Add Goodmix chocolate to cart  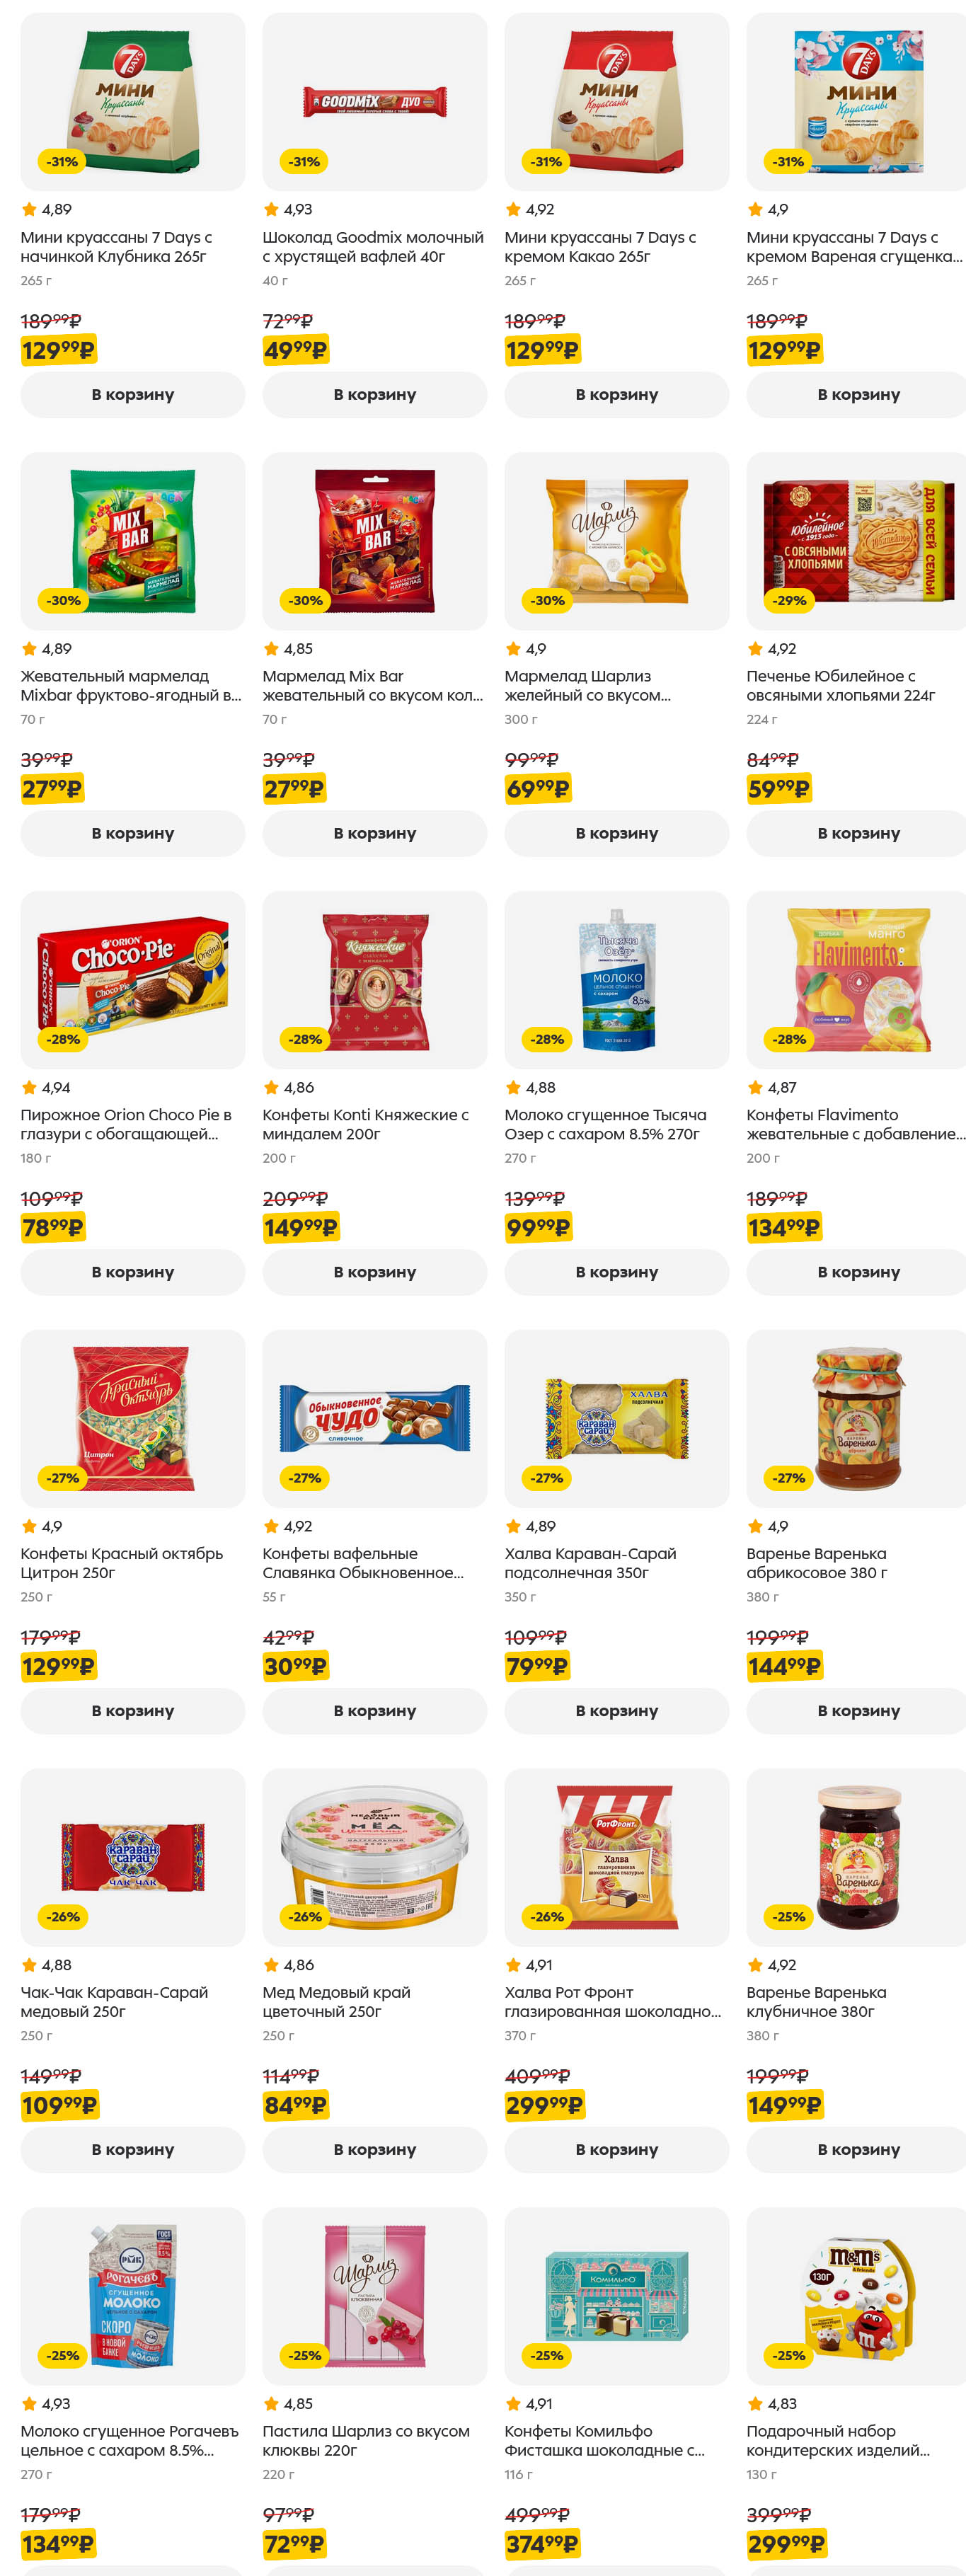coord(374,395)
